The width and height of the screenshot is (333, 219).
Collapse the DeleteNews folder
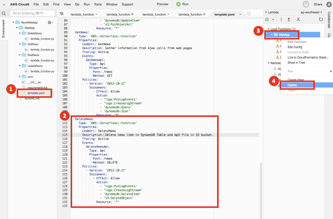point(20,33)
